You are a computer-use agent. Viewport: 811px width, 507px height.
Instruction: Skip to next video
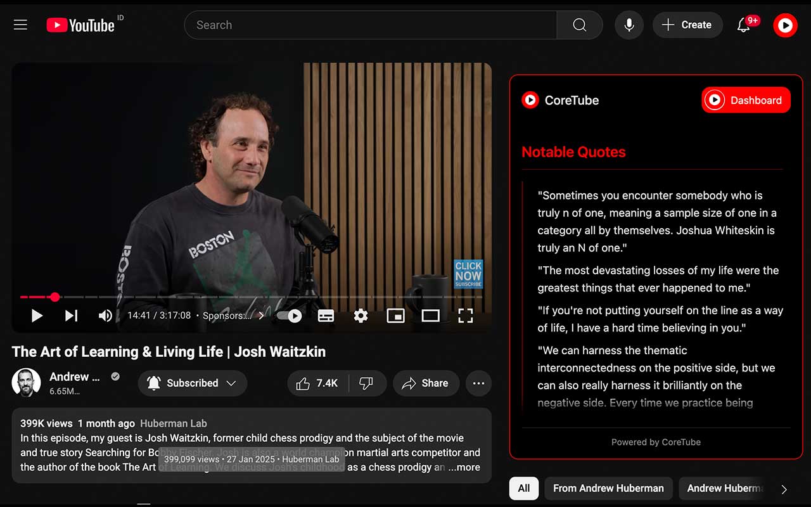(x=71, y=316)
